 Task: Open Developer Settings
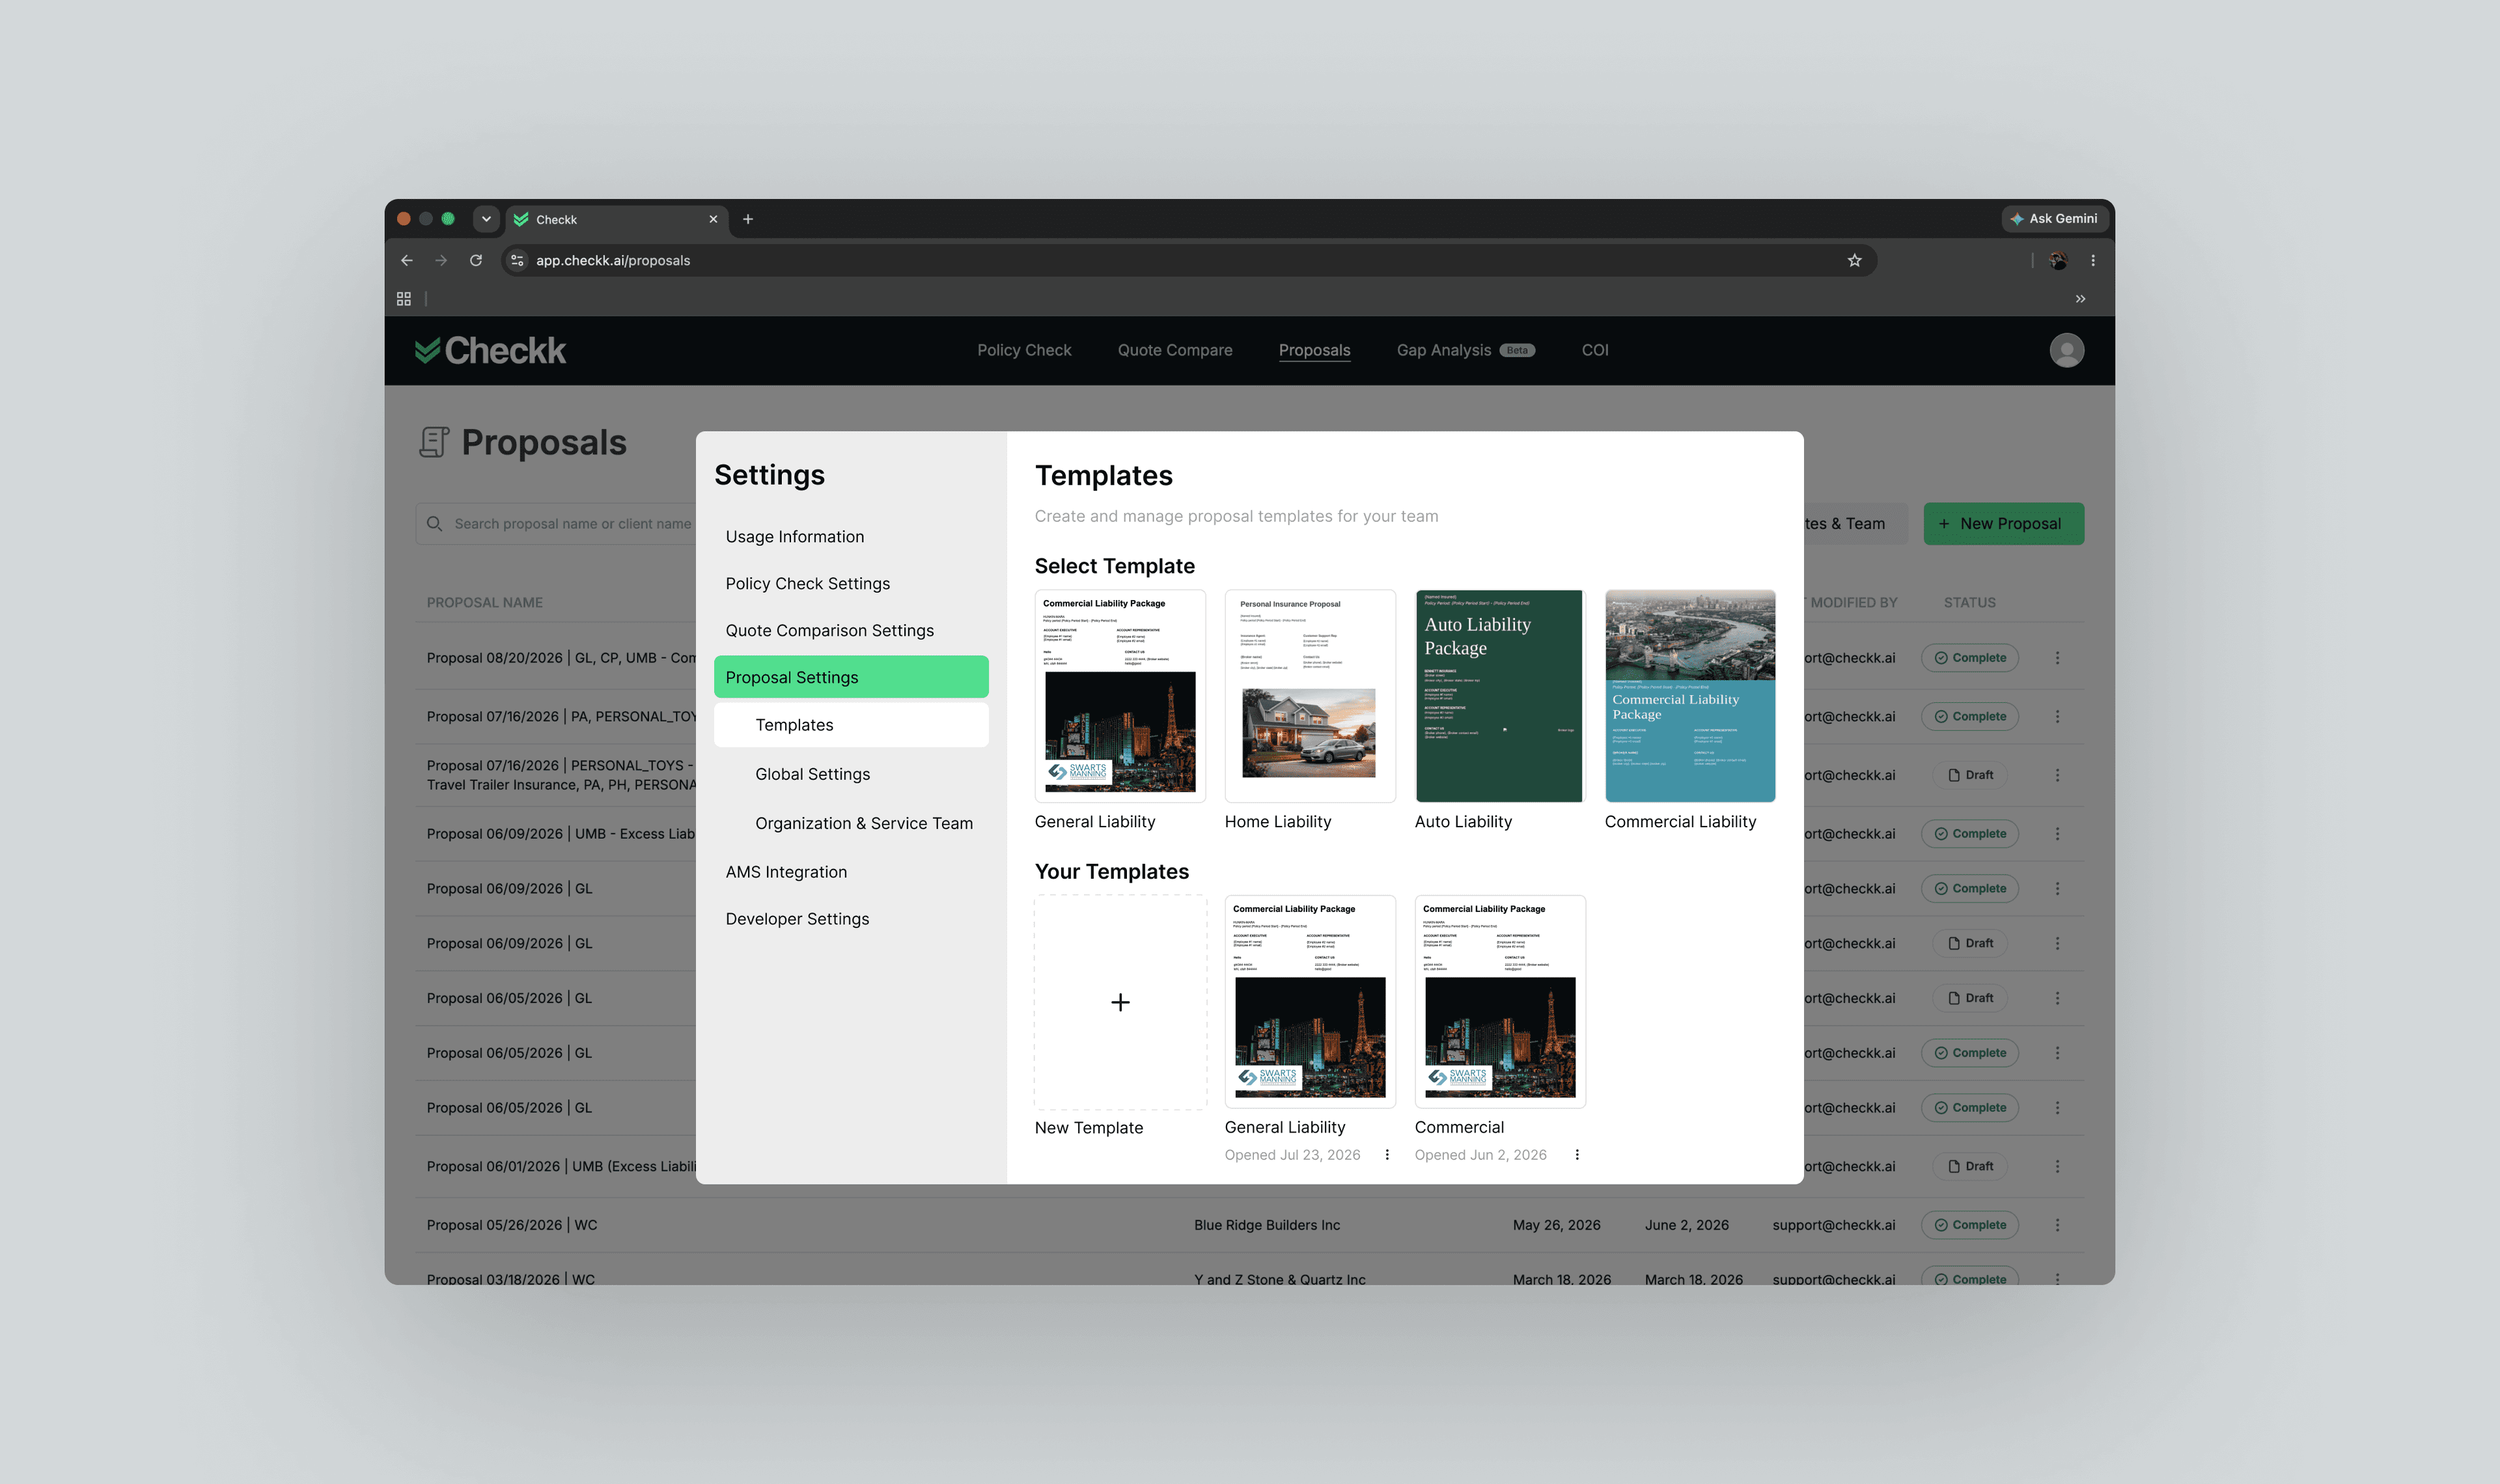coord(851,919)
